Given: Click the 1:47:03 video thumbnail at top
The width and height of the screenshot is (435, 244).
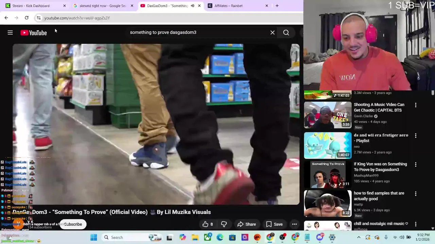Looking at the screenshot, I should click(x=328, y=95).
